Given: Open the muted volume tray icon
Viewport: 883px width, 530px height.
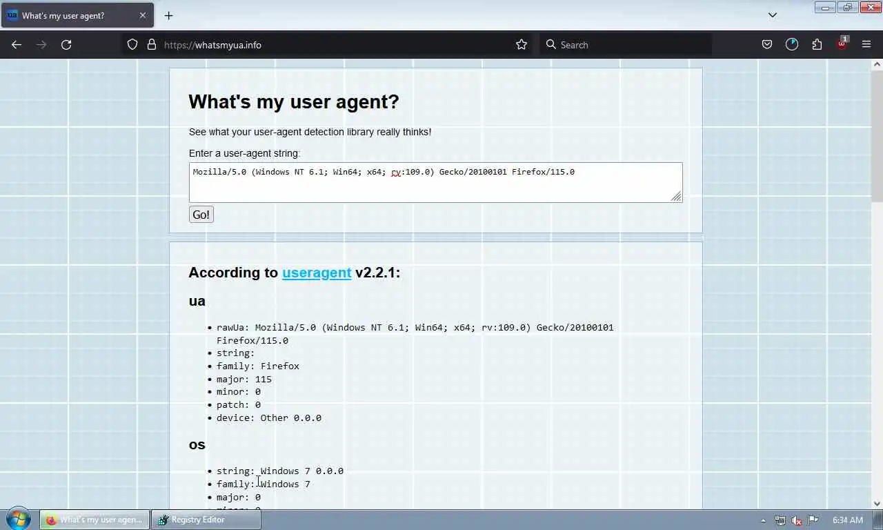Looking at the screenshot, I should (x=797, y=520).
